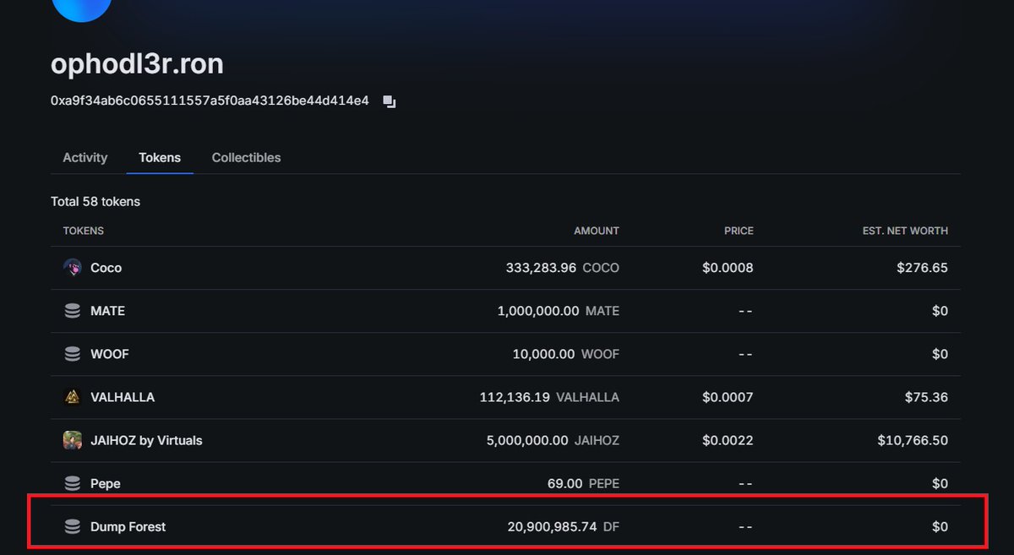1014x555 pixels.
Task: Open the Coco token name link
Action: point(106,268)
